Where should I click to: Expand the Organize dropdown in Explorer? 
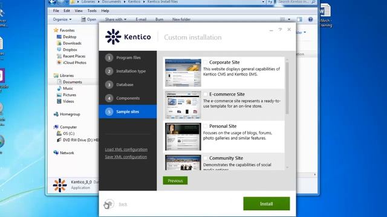point(62,19)
